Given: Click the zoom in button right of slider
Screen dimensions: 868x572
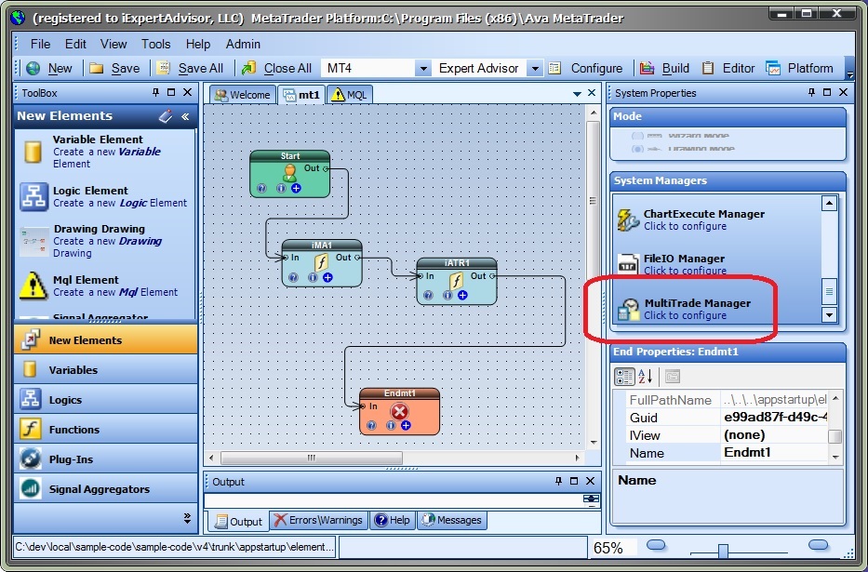Looking at the screenshot, I should [818, 545].
